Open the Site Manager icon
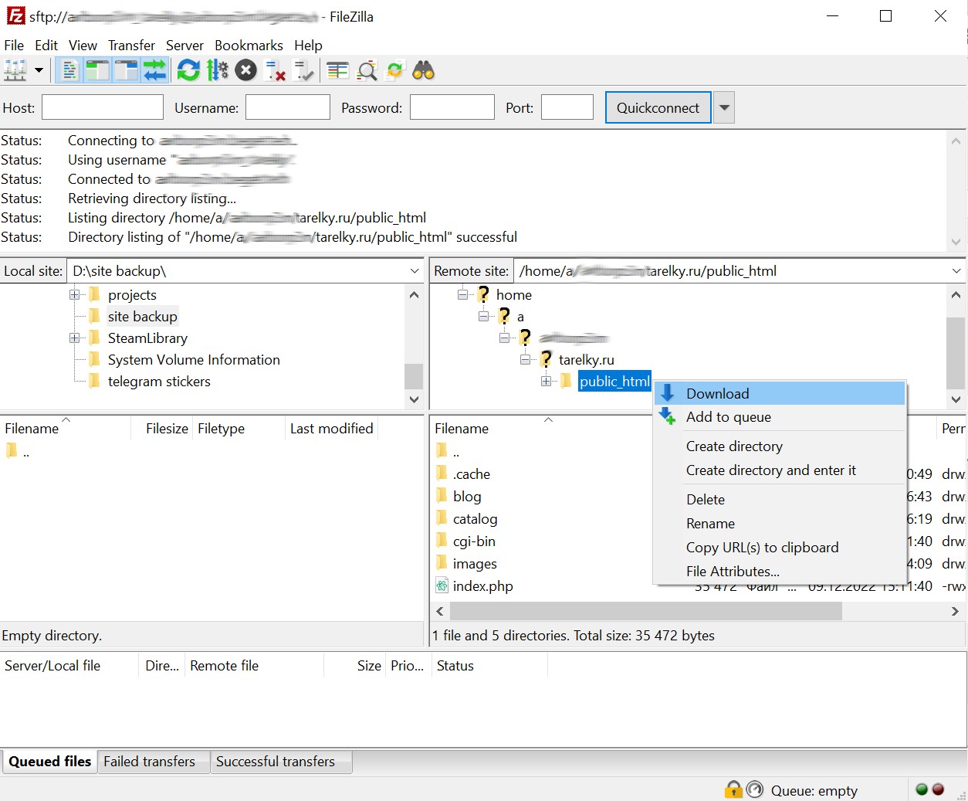This screenshot has width=968, height=801. (x=15, y=71)
